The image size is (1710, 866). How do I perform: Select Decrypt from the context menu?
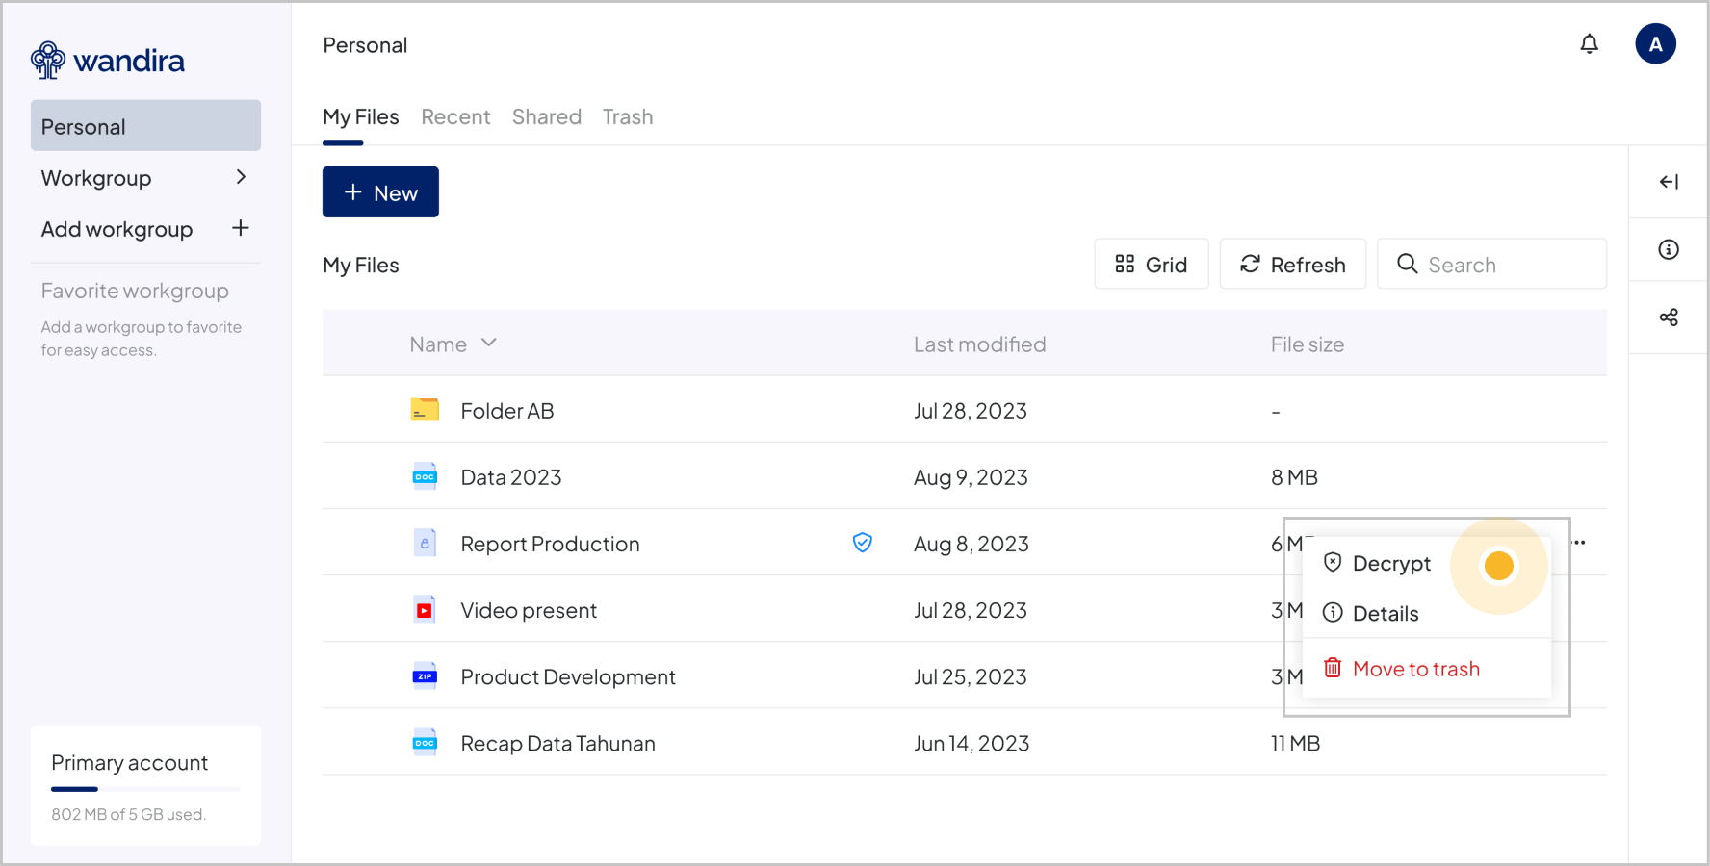[1390, 564]
